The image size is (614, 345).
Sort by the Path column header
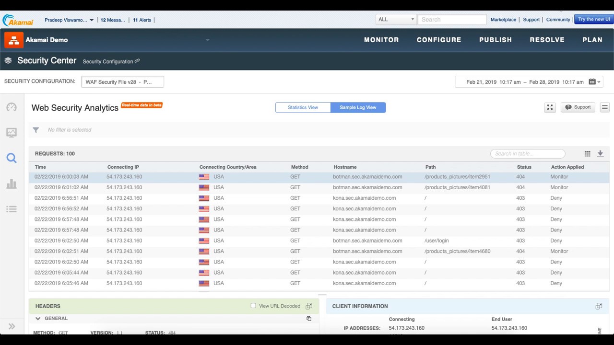click(431, 167)
